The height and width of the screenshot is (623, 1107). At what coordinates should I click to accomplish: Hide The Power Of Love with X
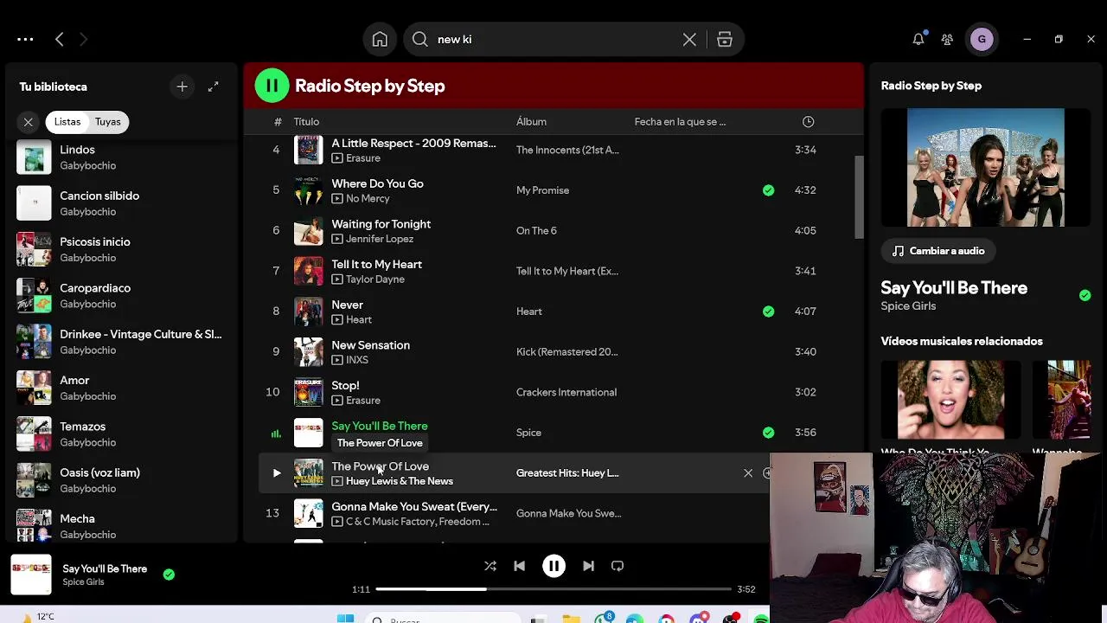tap(748, 473)
